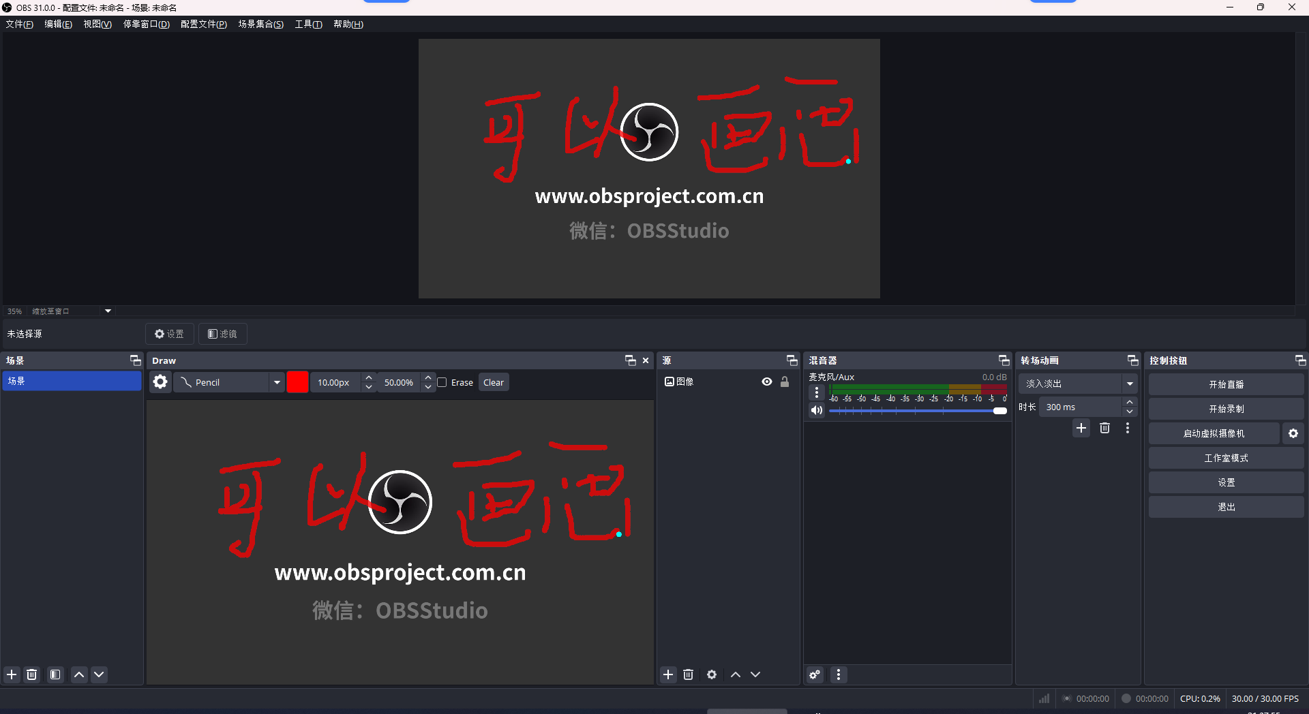Open source properties gear icon
The image size is (1309, 714).
[712, 674]
